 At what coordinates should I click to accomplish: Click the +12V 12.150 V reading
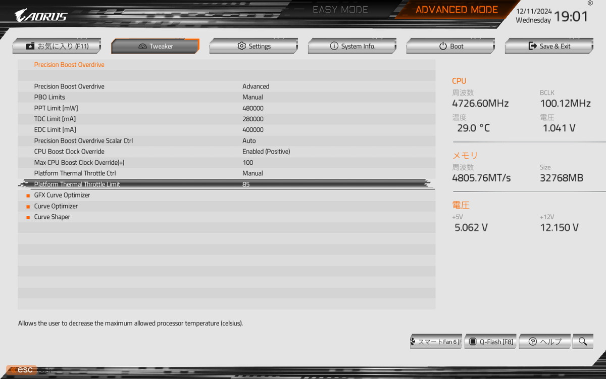(559, 227)
